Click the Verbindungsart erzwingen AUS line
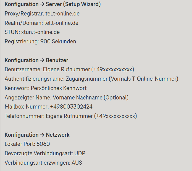Screen dimensions: 192x171 point(43,163)
